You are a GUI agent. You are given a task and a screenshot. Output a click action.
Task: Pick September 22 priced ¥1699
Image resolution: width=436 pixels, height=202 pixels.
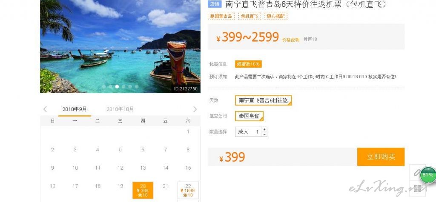click(188, 191)
